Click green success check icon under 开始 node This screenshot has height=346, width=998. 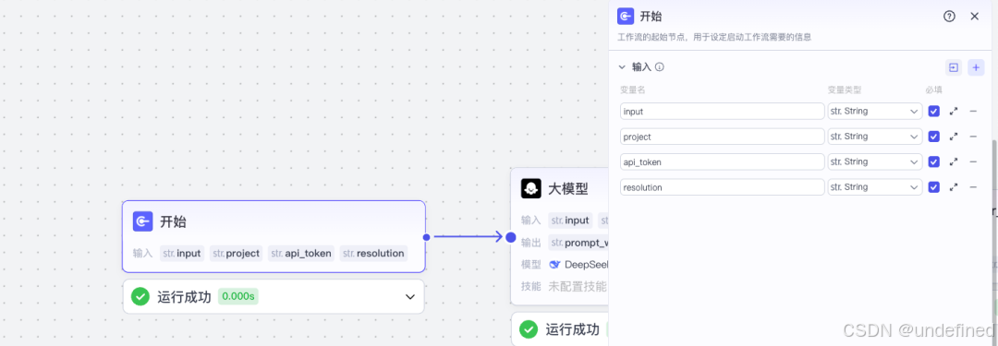pyautogui.click(x=140, y=296)
